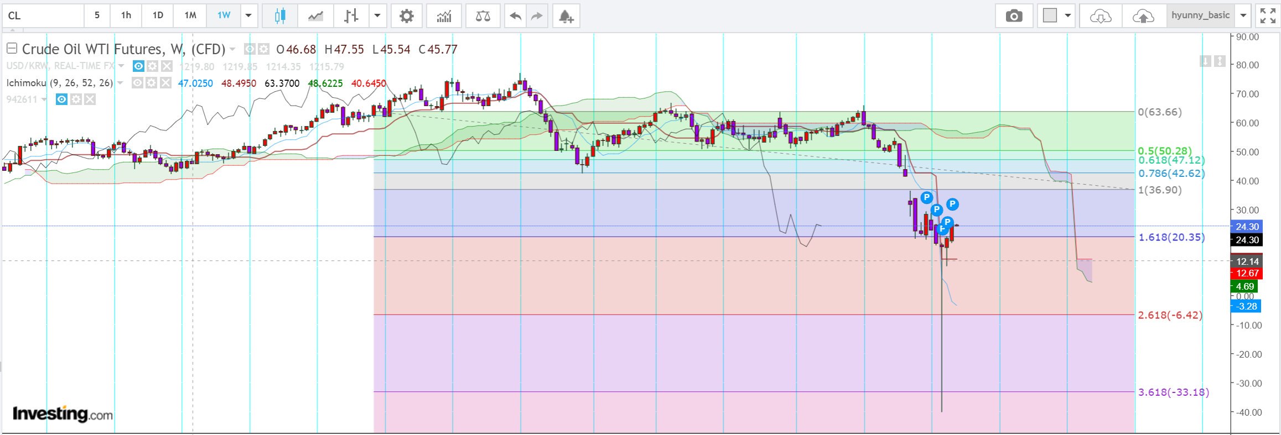
Task: Select the bar chart style
Action: click(x=351, y=16)
